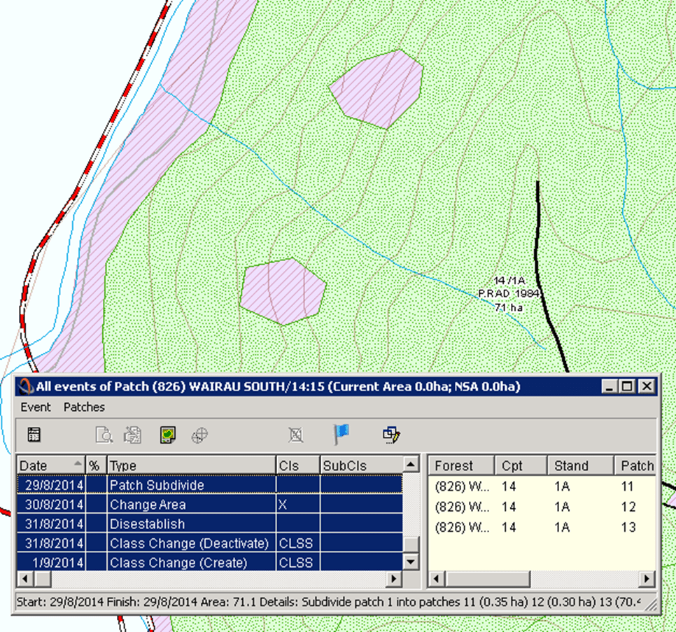Click CLSS cell in Create row
The width and height of the screenshot is (676, 632).
[x=297, y=563]
